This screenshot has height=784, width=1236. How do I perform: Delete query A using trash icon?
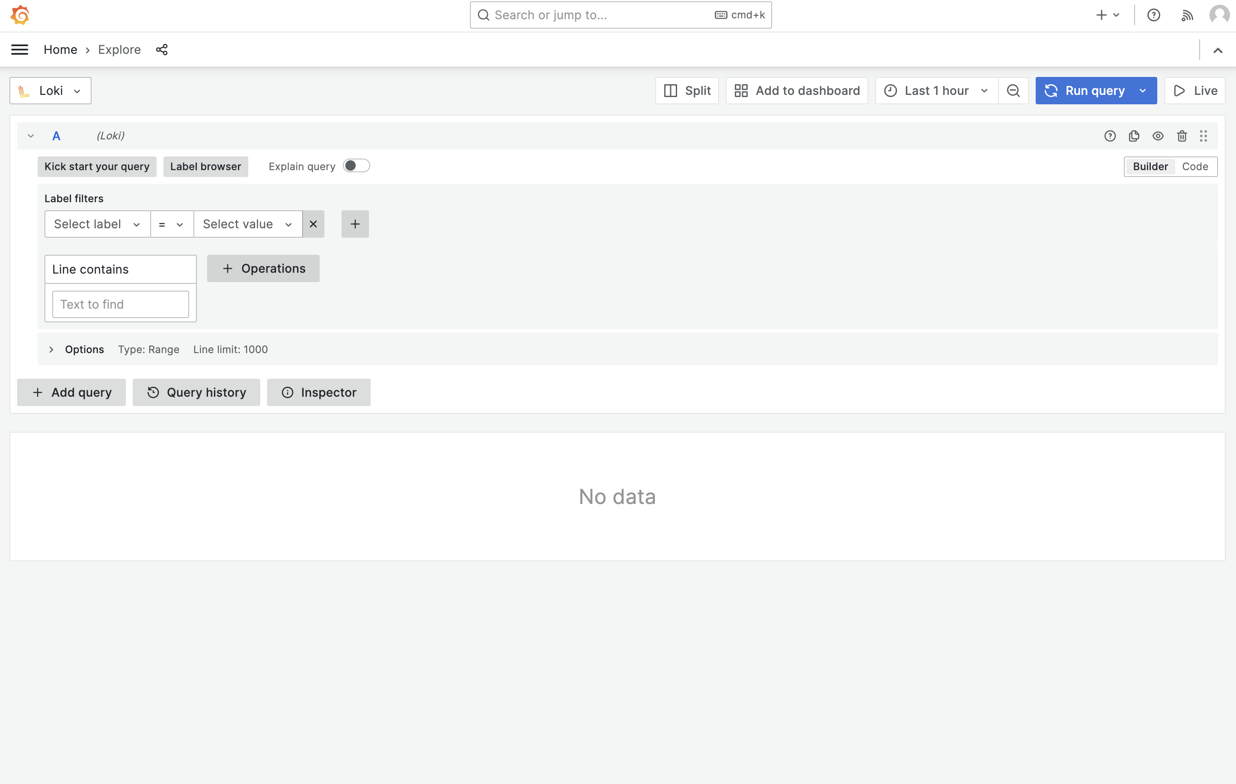pos(1182,136)
